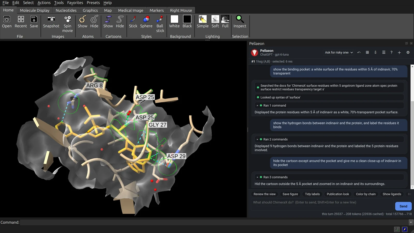Open the Presets menu

pos(93,3)
